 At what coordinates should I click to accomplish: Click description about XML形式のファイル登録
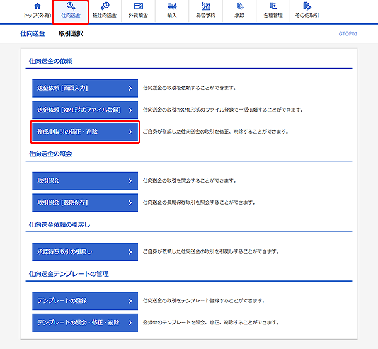tap(223, 110)
